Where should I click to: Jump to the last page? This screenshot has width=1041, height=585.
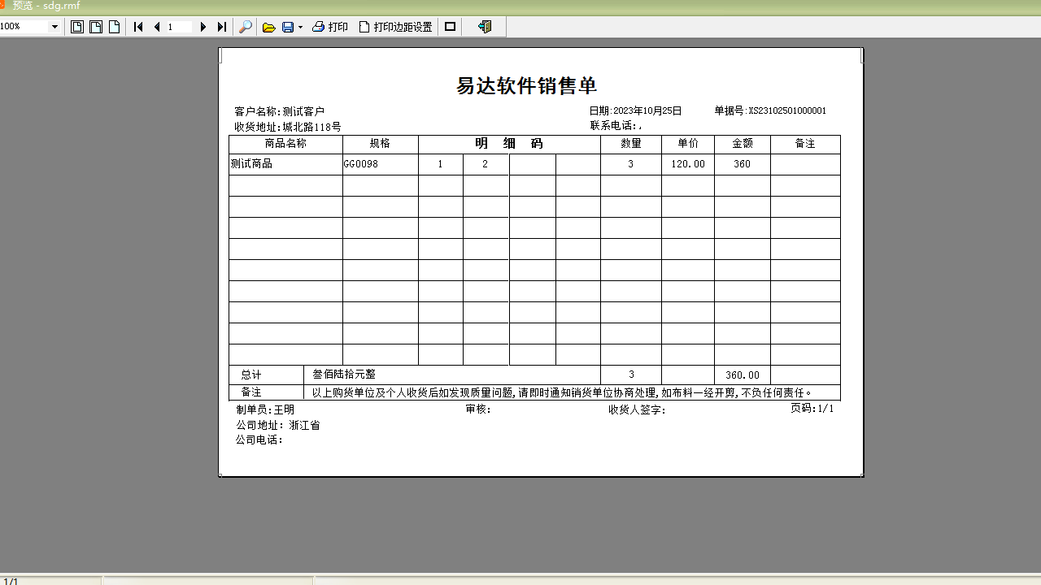(221, 27)
